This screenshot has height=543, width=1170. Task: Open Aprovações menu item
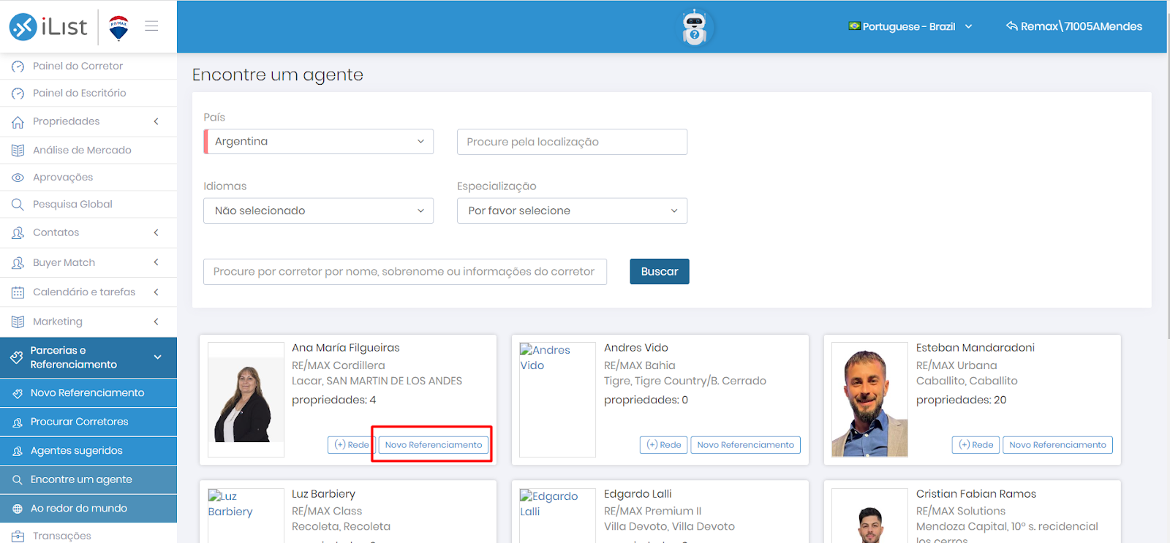pyautogui.click(x=88, y=177)
